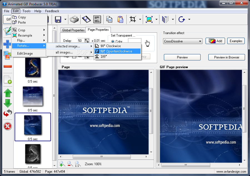
Task: Move frame up with green arrow
Action: [8, 93]
